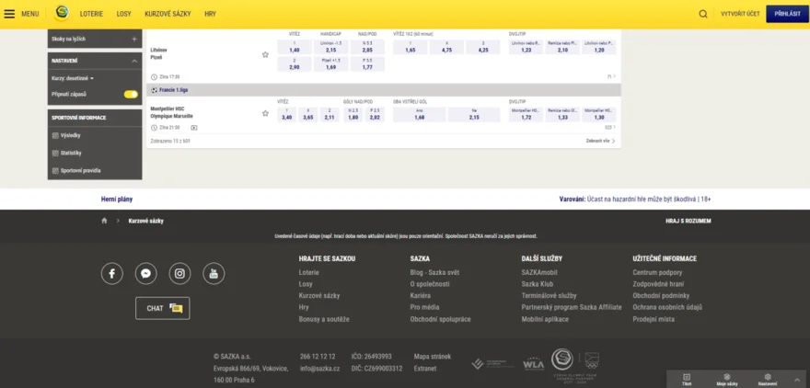Open the LOTERIE menu item

point(91,14)
